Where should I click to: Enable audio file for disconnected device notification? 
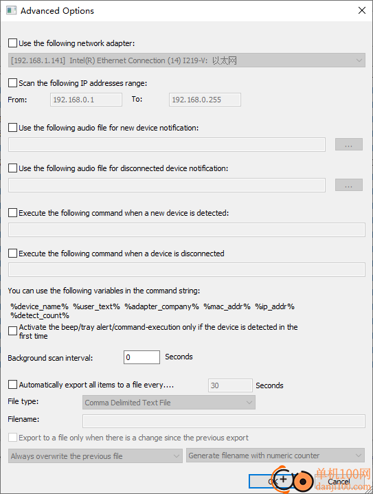(12, 168)
